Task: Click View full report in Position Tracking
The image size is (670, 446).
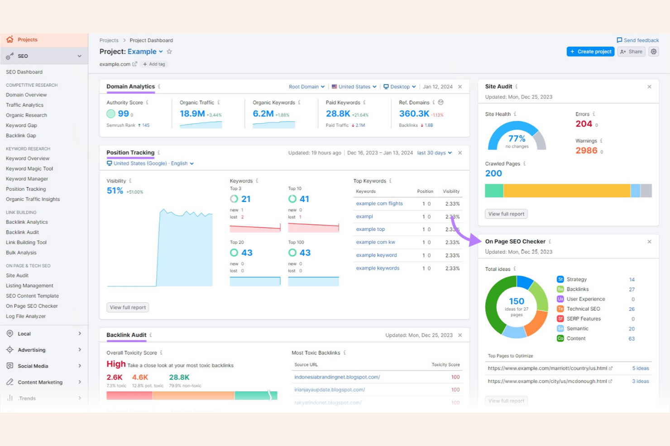Action: [x=128, y=307]
